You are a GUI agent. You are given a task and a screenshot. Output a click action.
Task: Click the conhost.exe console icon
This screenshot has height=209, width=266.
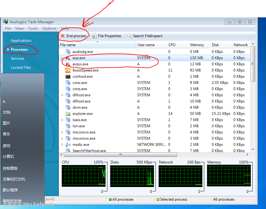(x=68, y=76)
